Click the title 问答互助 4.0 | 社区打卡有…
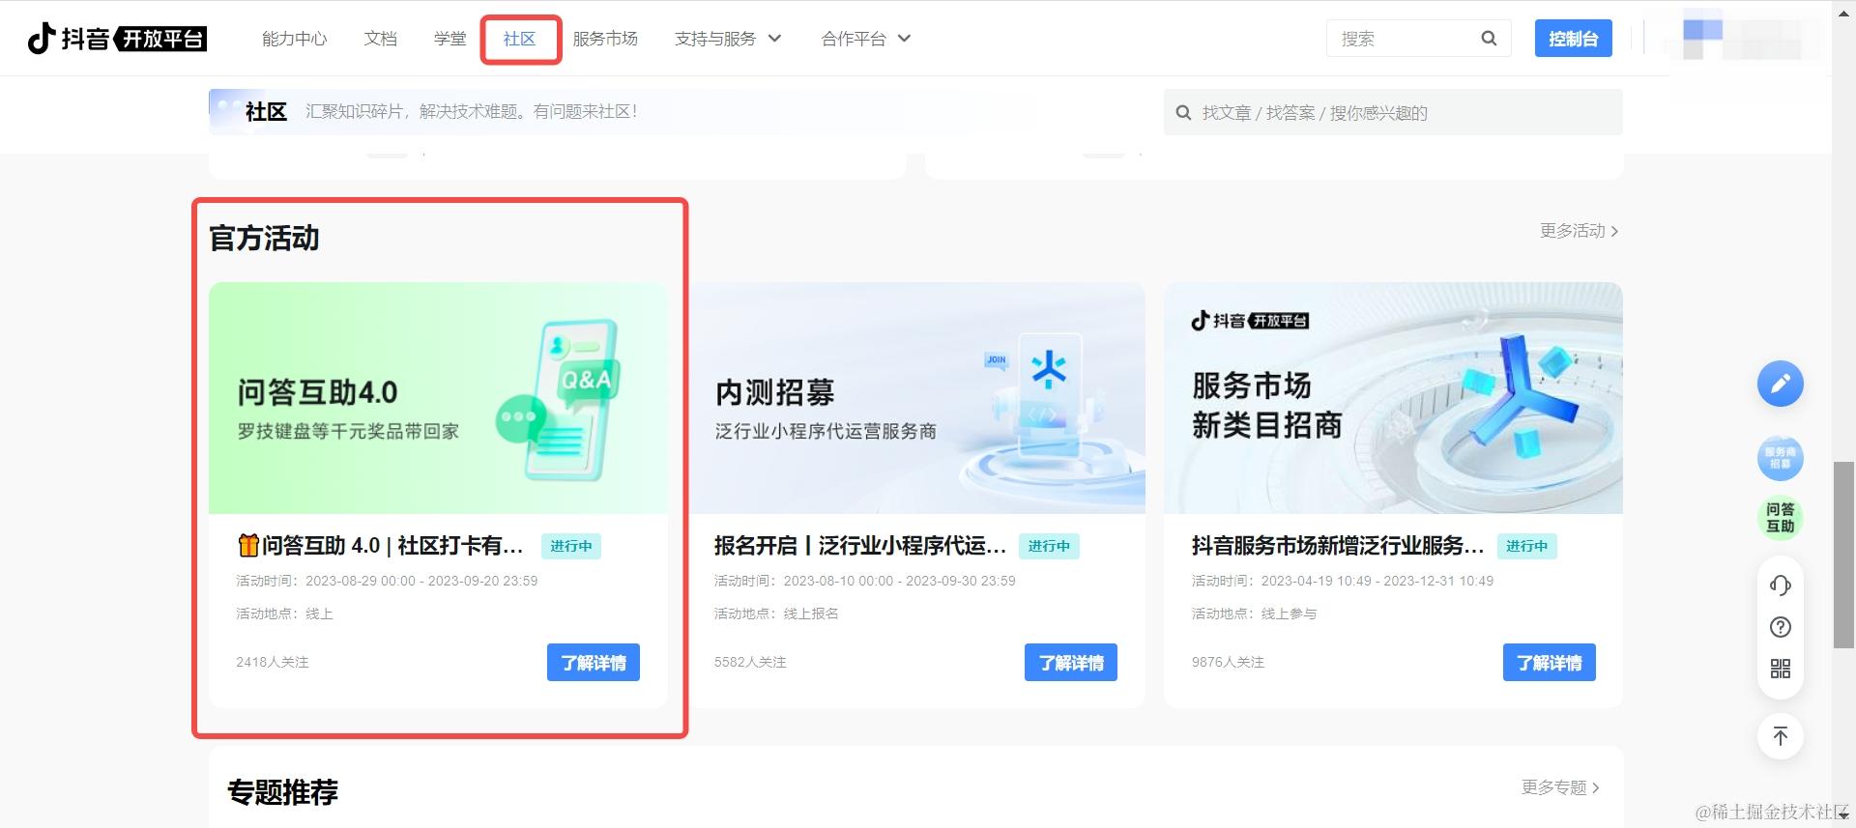Viewport: 1856px width, 828px height. (380, 546)
